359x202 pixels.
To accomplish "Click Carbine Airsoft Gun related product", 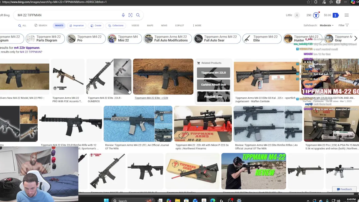I will tap(213, 84).
